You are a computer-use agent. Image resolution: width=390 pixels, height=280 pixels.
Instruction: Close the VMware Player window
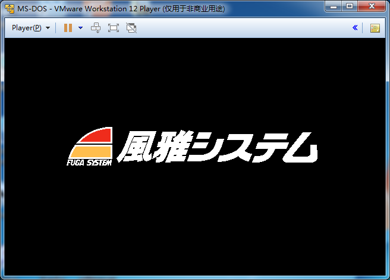pos(372,6)
